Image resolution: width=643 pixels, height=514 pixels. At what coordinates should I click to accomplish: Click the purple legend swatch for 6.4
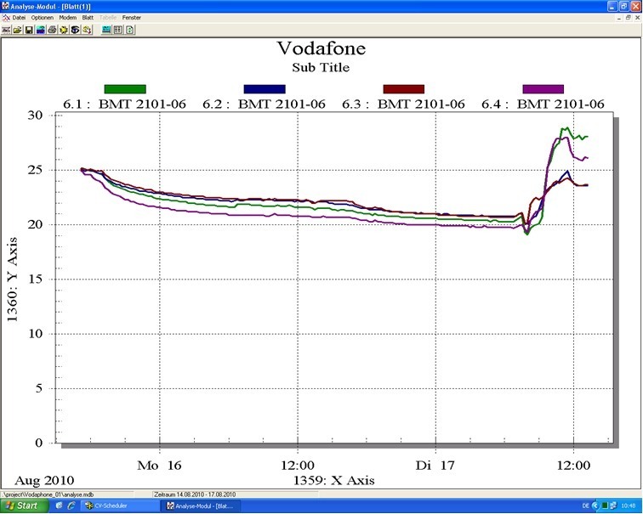(x=543, y=89)
